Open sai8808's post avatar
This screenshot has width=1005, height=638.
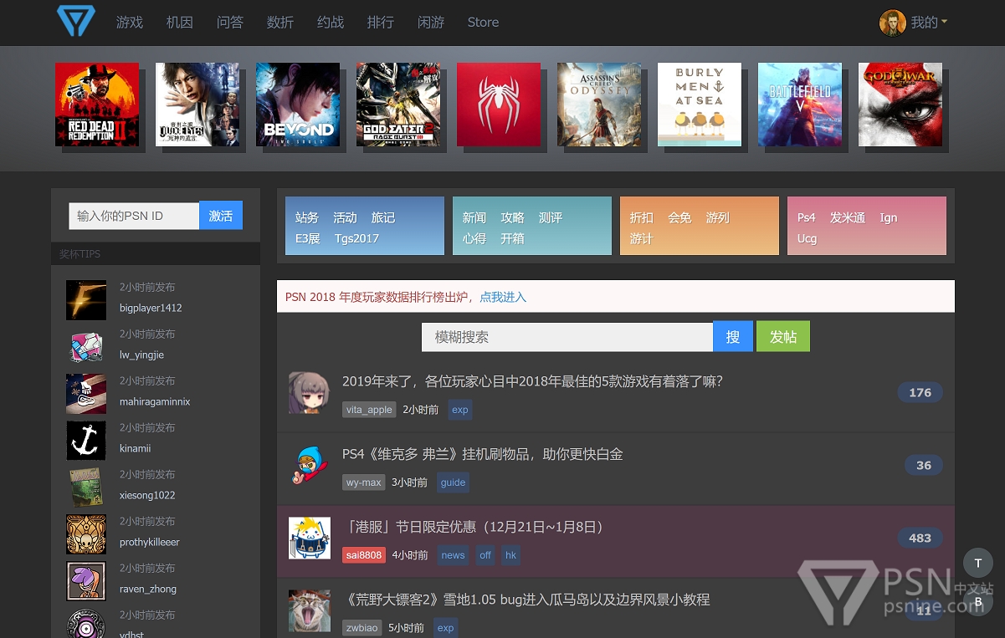click(x=310, y=538)
